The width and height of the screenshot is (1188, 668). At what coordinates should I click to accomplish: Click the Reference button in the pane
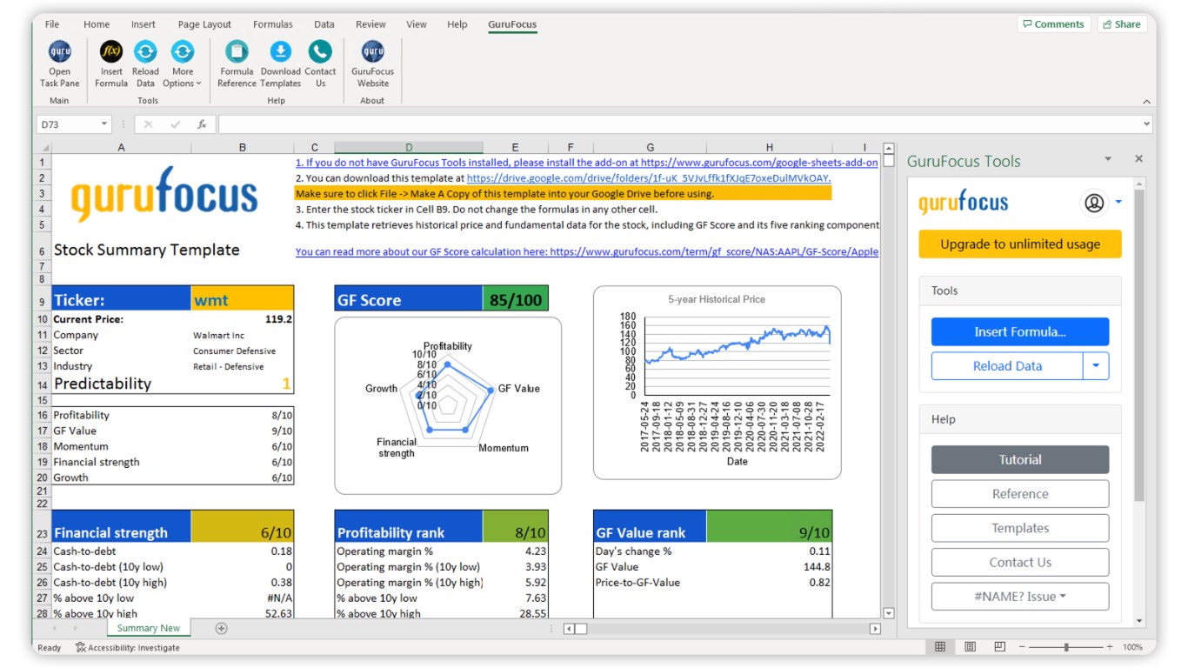point(1020,494)
